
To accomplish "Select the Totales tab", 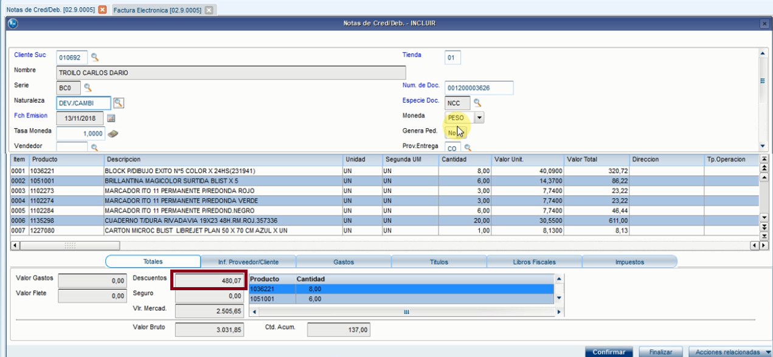I will click(x=153, y=262).
